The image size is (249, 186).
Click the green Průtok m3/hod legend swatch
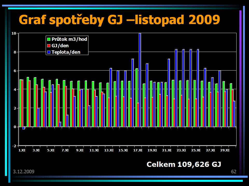pos(49,39)
